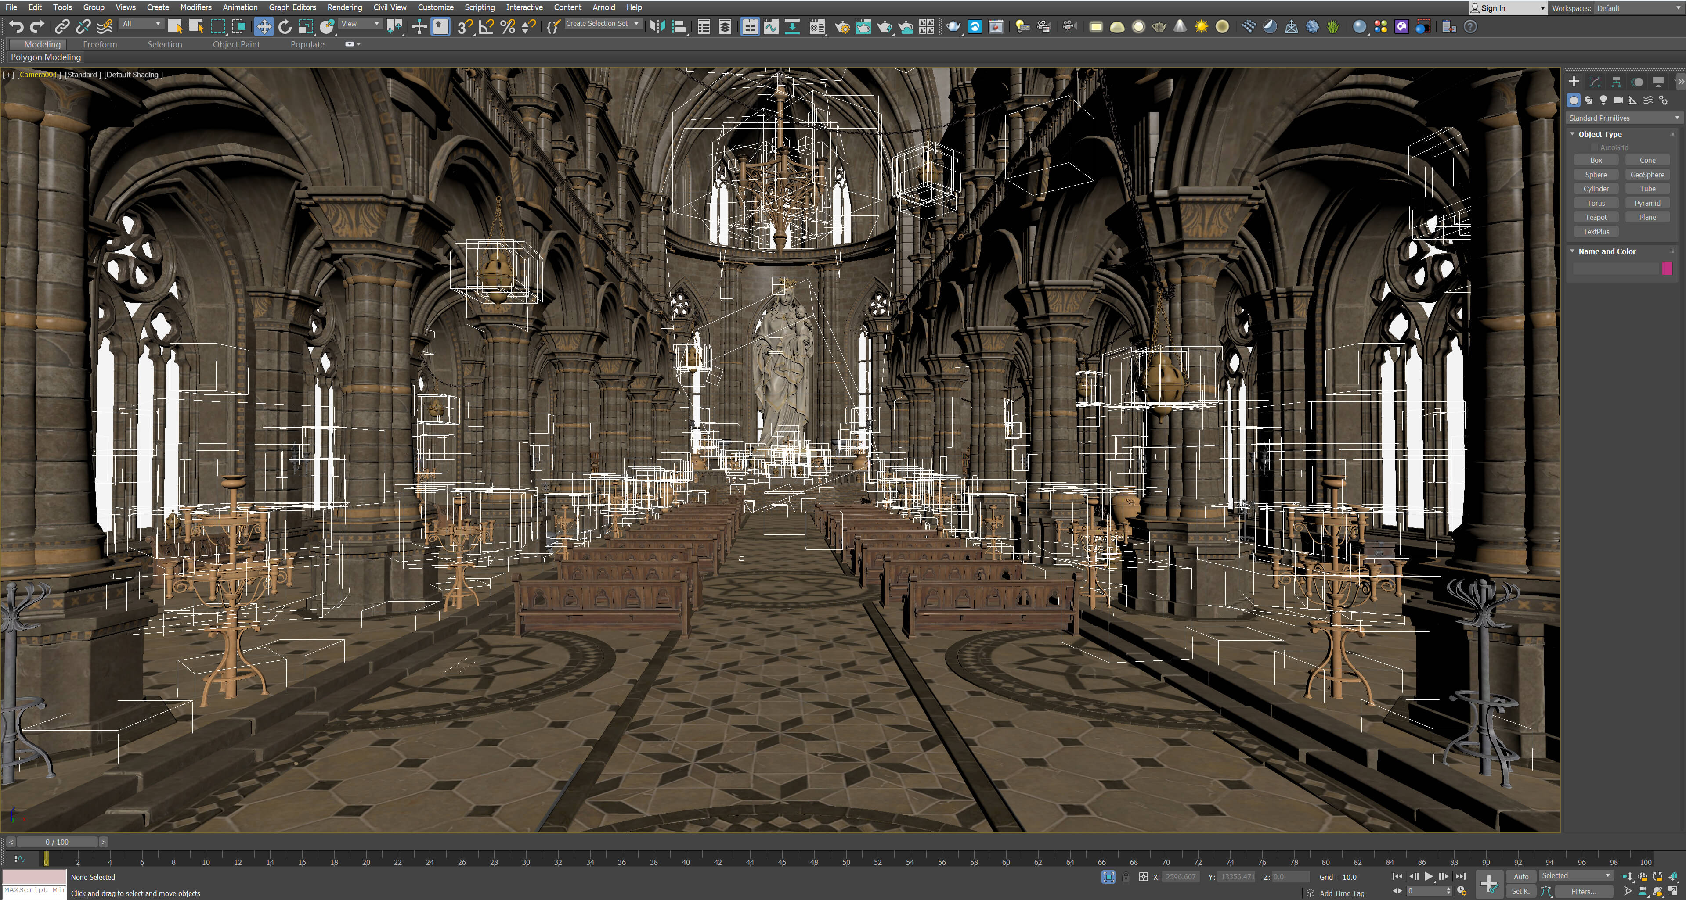Viewport: 1686px width, 900px height.
Task: Open the Graph Editors menu
Action: [x=292, y=7]
